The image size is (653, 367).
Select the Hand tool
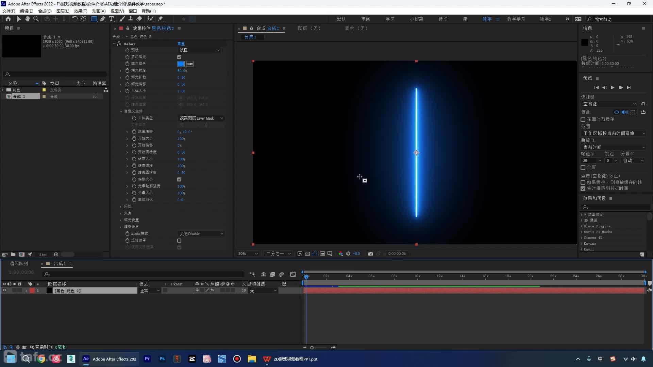pyautogui.click(x=28, y=19)
